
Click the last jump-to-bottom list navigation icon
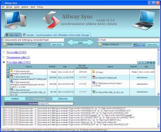point(154,63)
